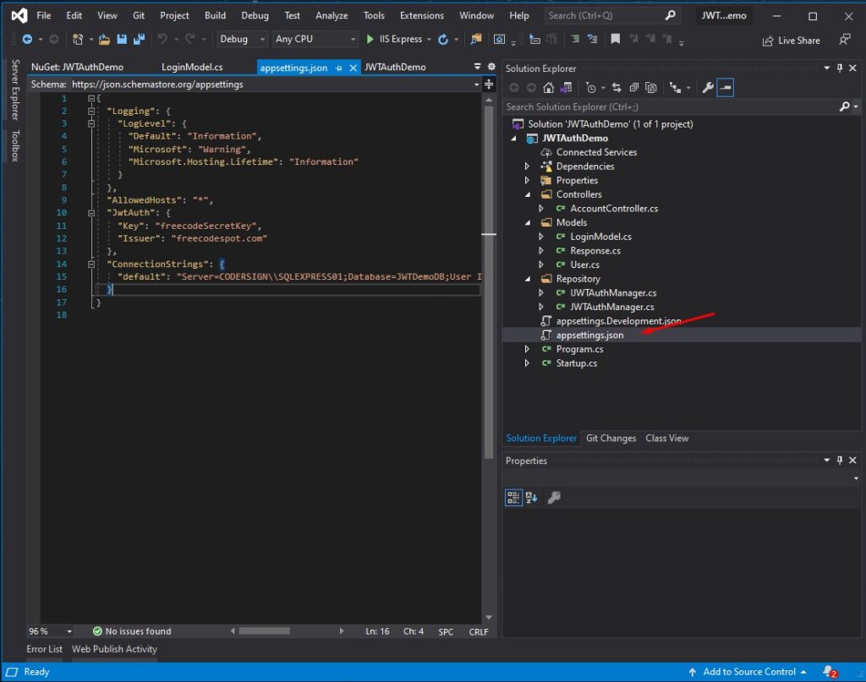Click the notifications icon in status bar
The image size is (866, 682).
click(x=830, y=672)
